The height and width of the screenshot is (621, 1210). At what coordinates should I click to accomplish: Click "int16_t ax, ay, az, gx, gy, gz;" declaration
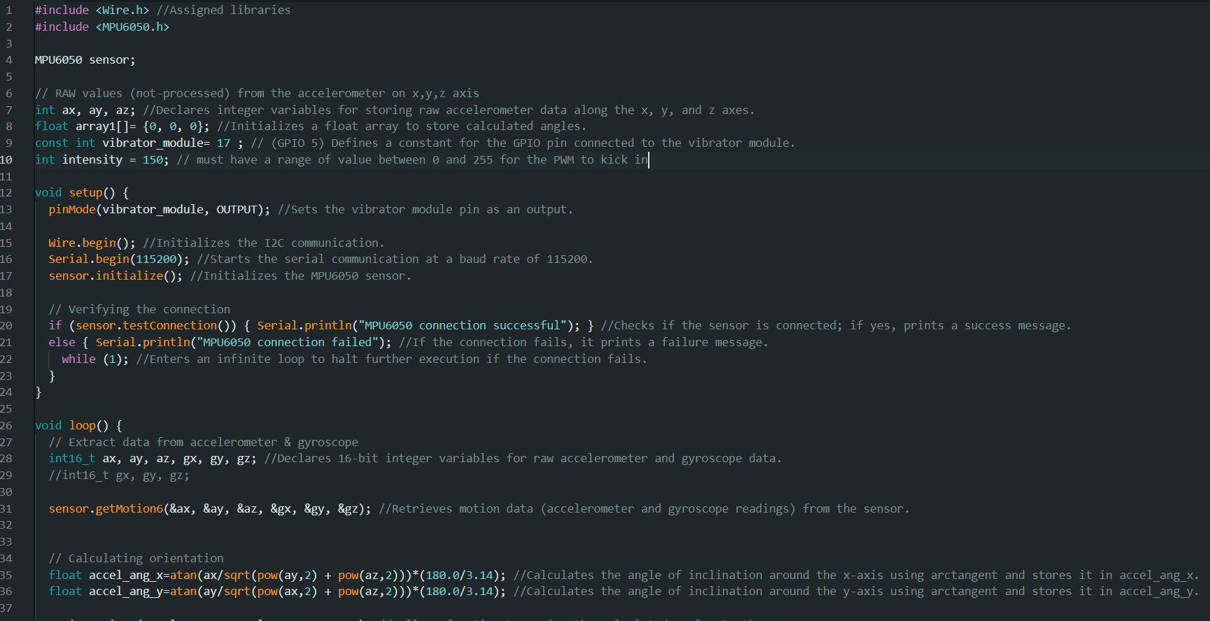[x=153, y=459]
